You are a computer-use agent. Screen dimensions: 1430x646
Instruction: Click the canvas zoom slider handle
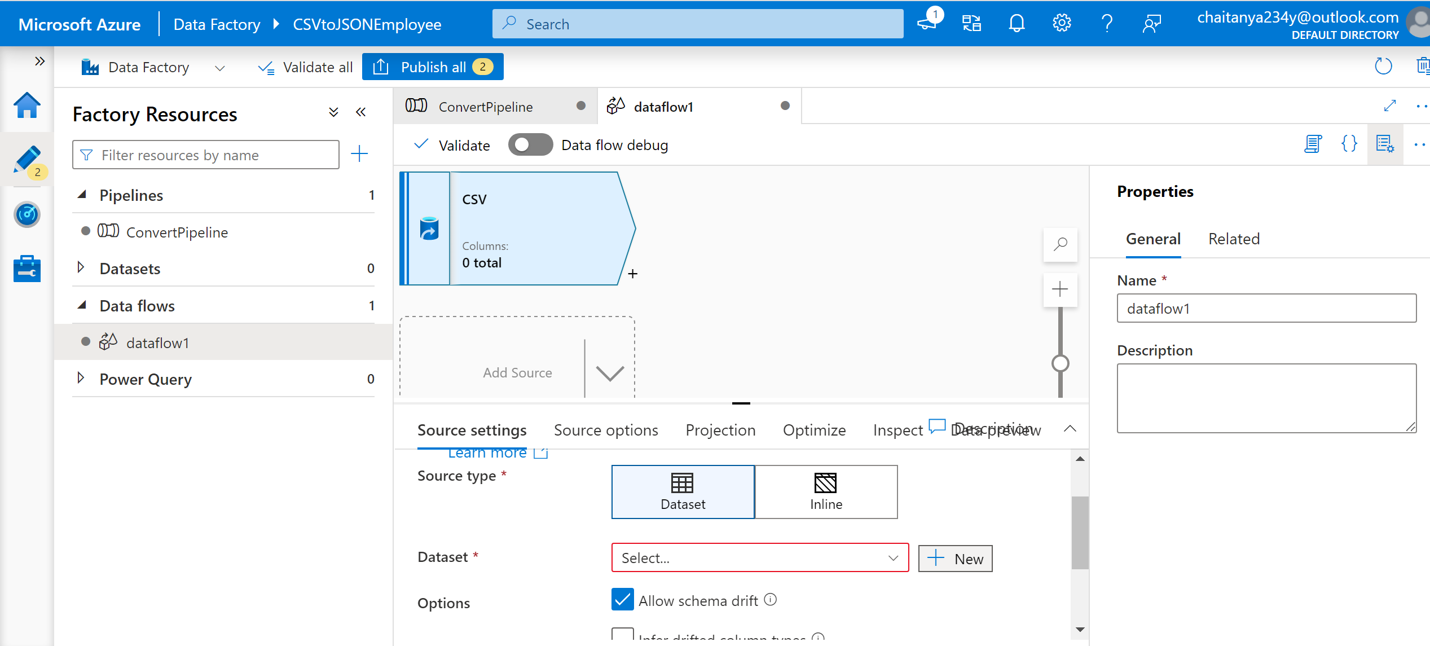click(1061, 363)
